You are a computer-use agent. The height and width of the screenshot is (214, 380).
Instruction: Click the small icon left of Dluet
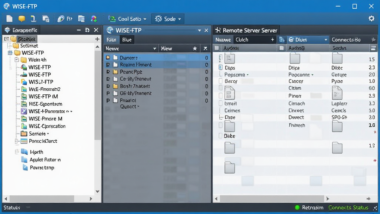282,39
